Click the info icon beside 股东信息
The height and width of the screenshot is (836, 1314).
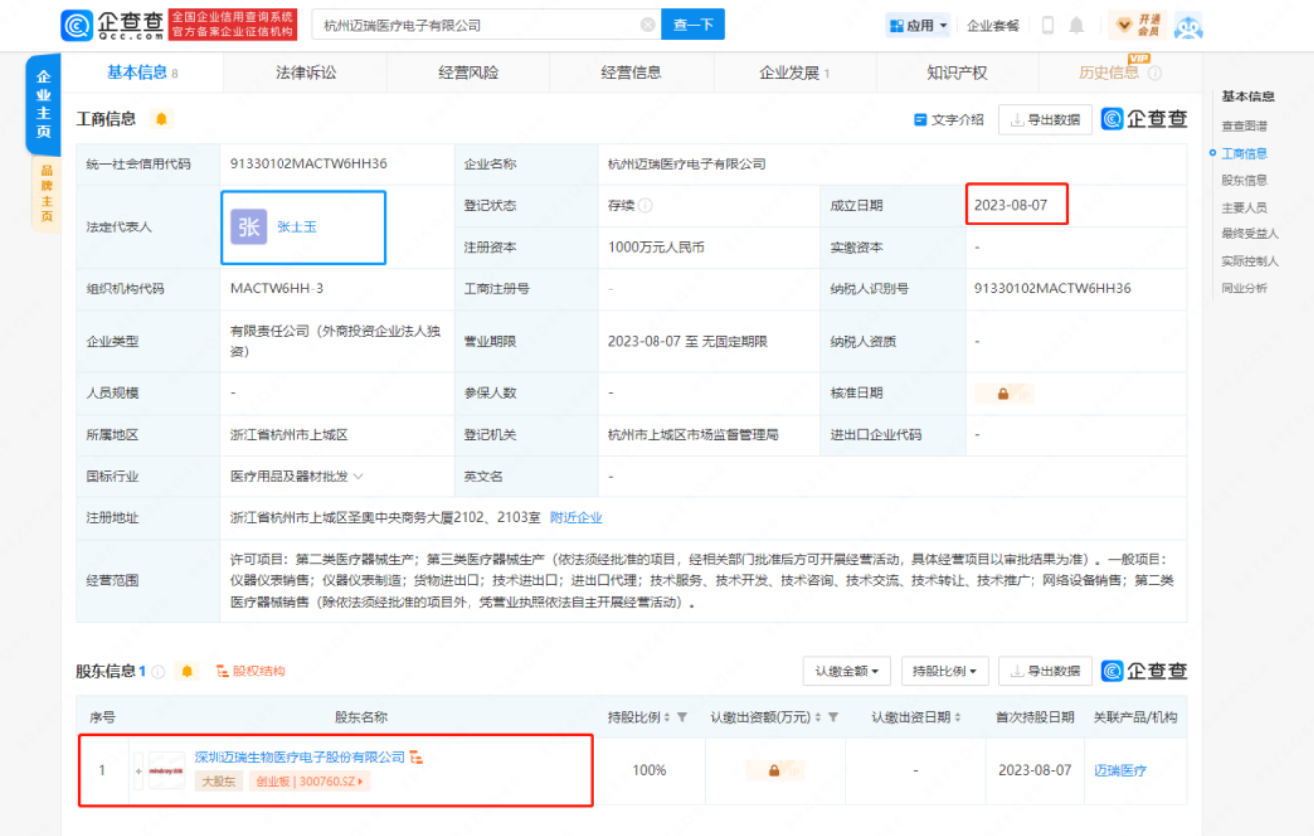tap(158, 672)
